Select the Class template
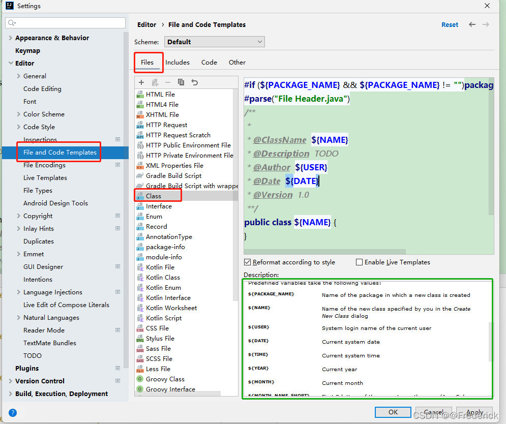This screenshot has width=506, height=424. click(x=186, y=196)
